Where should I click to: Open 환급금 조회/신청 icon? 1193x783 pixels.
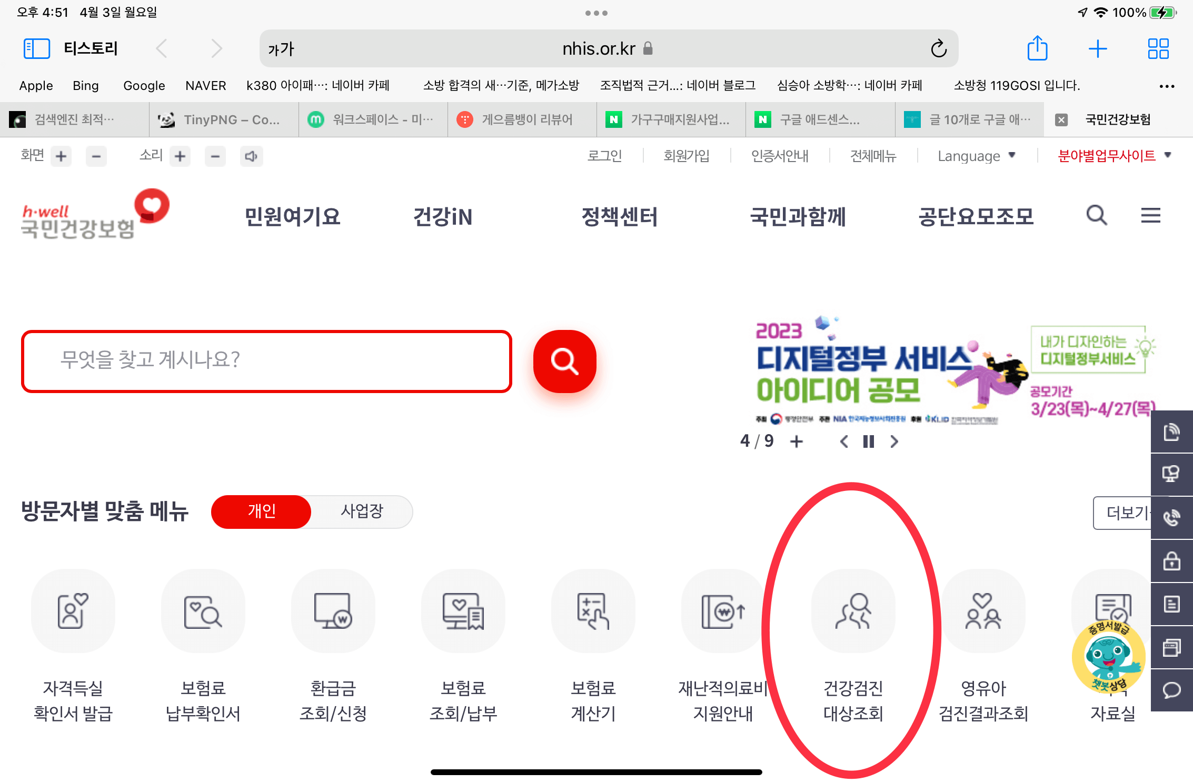[333, 611]
